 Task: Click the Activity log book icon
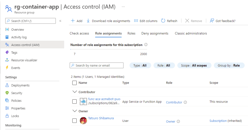(7, 37)
